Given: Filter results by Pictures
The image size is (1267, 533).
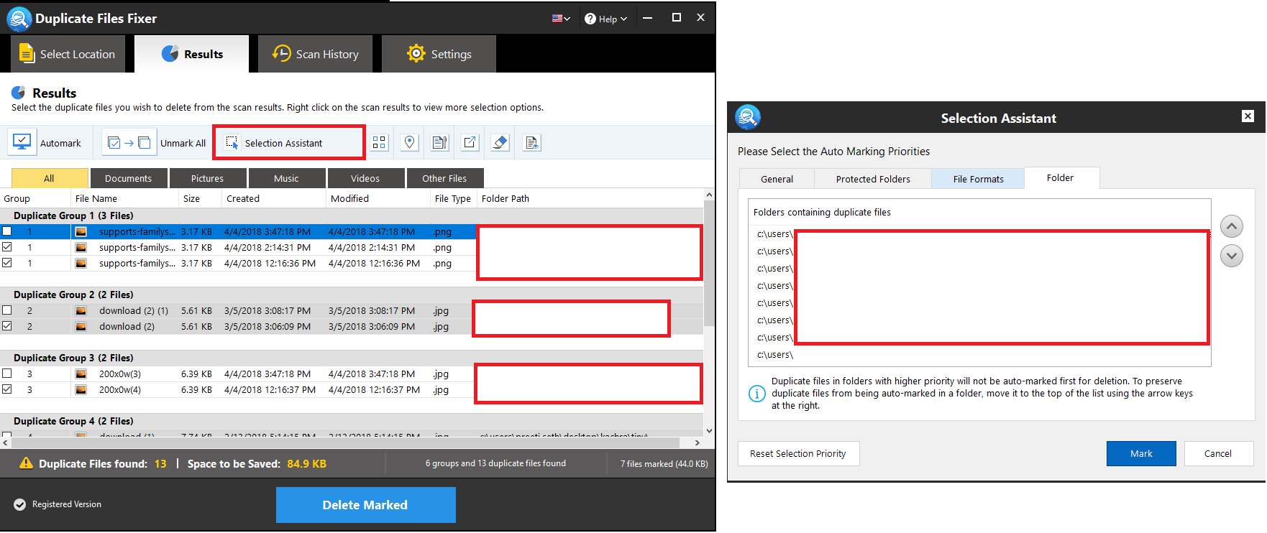Looking at the screenshot, I should pos(208,178).
